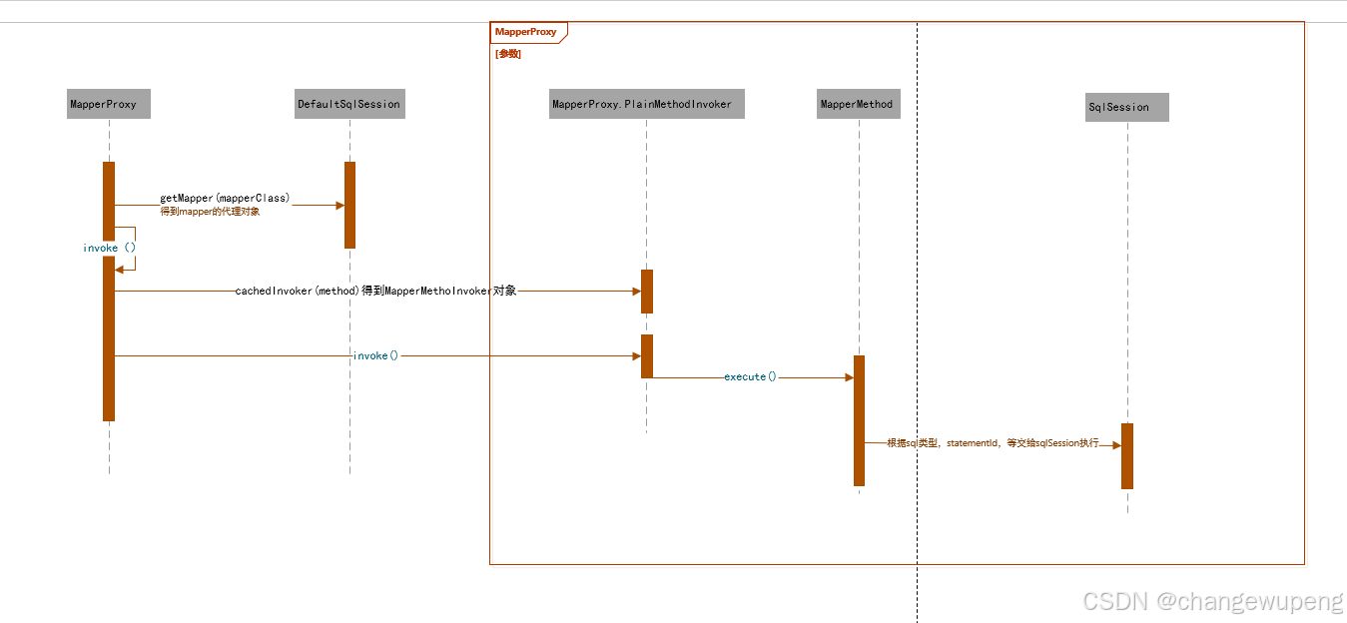Viewport: 1347px width, 623px height.
Task: Select long MapperProxy activation bar sending invoke()
Action: tap(109, 338)
